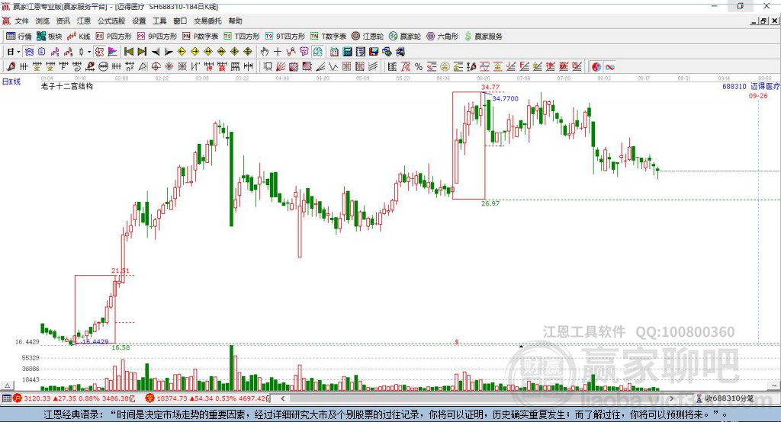This screenshot has width=781, height=422.
Task: Click the gold 金 with lines on top icon
Action: (x=37, y=66)
